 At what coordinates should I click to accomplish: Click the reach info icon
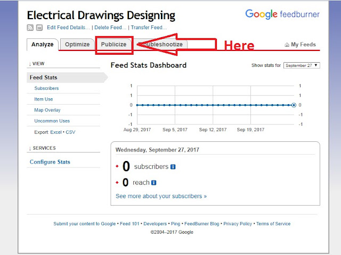pyautogui.click(x=154, y=183)
